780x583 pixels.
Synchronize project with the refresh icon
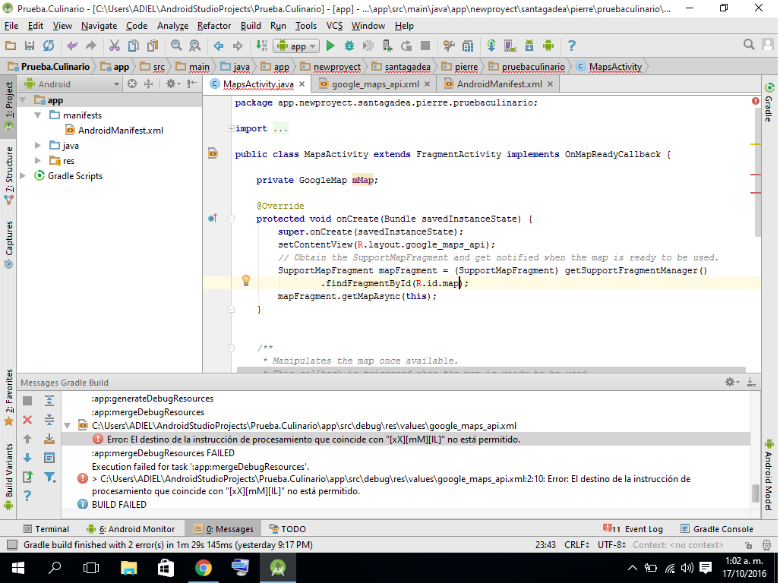coord(49,46)
